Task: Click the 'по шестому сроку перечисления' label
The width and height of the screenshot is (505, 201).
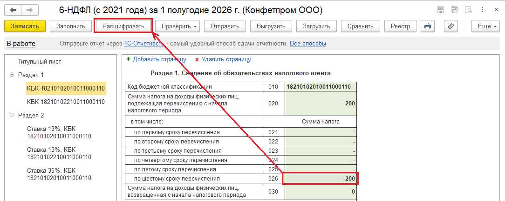Action: tap(177, 179)
